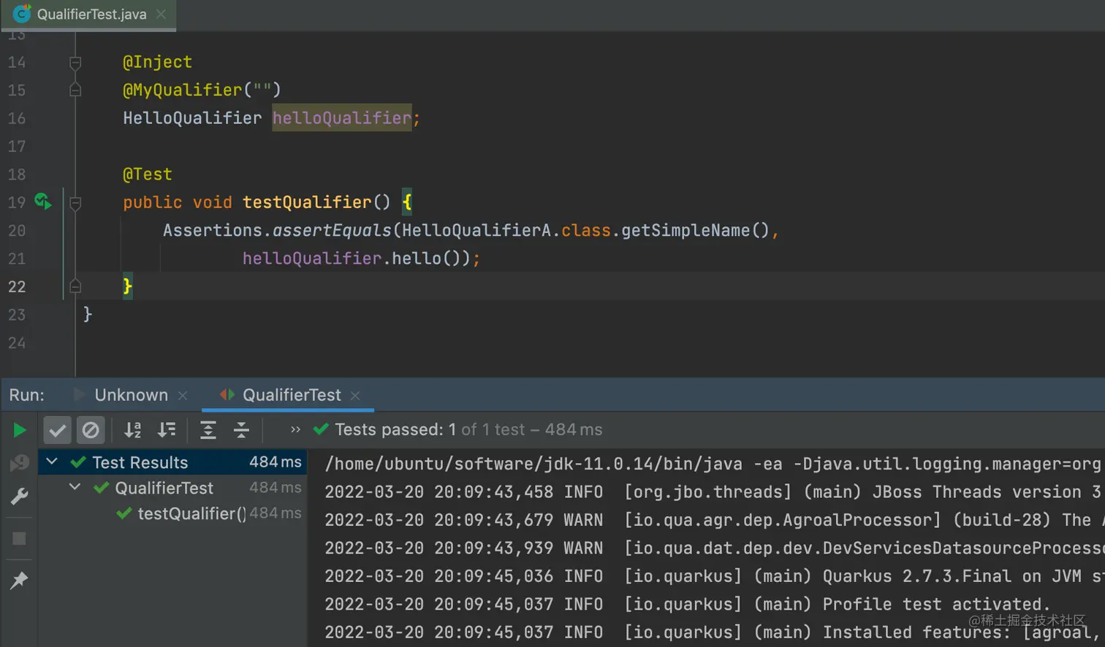Click @MyQualifier annotation text
Image resolution: width=1105 pixels, height=647 pixels.
[182, 90]
